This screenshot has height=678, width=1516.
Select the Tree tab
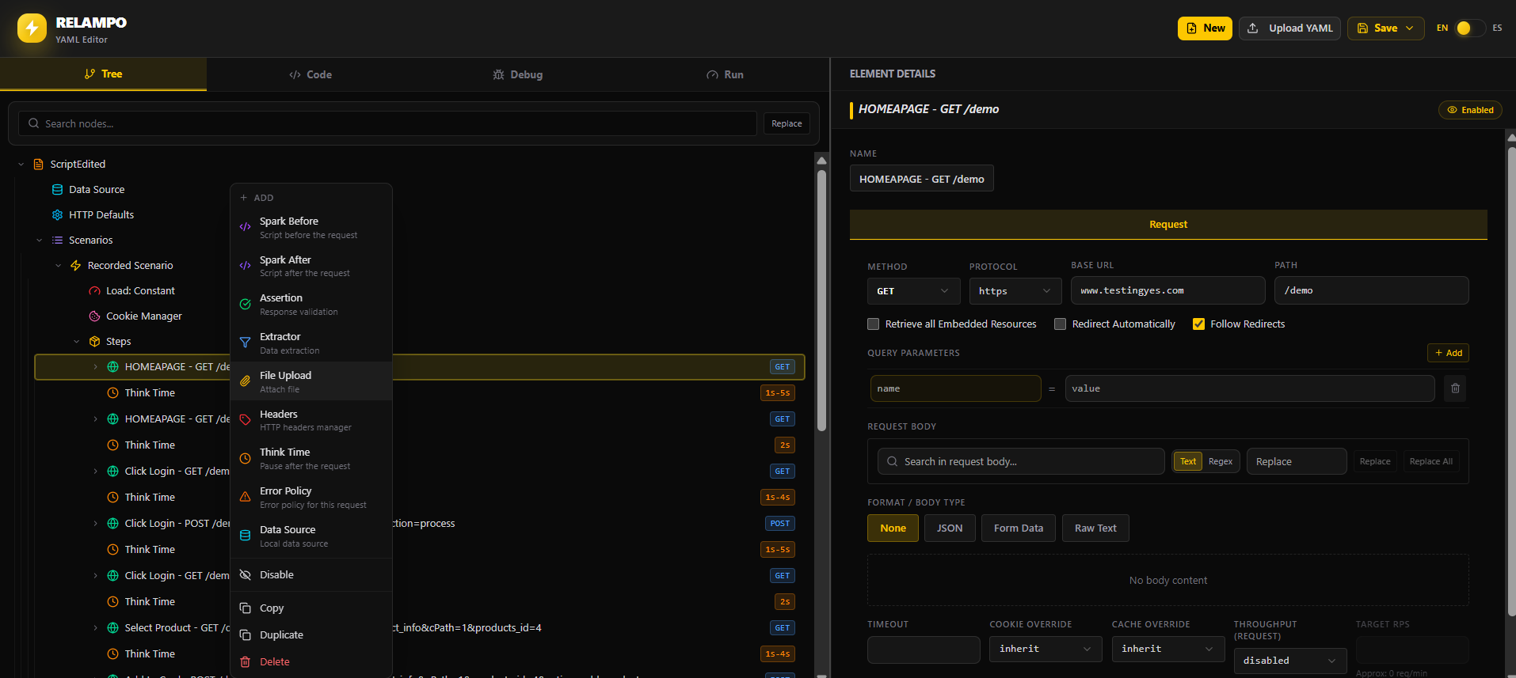(103, 74)
